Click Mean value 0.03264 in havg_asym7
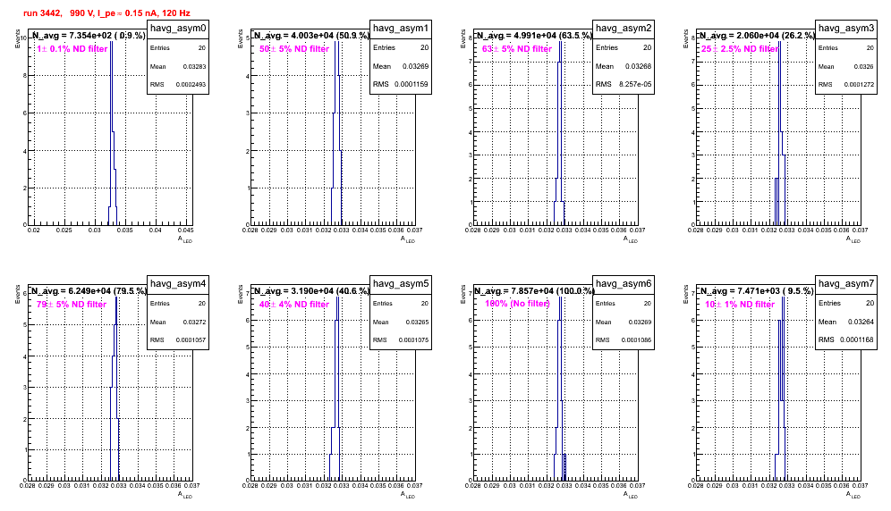891x511 pixels. point(861,322)
